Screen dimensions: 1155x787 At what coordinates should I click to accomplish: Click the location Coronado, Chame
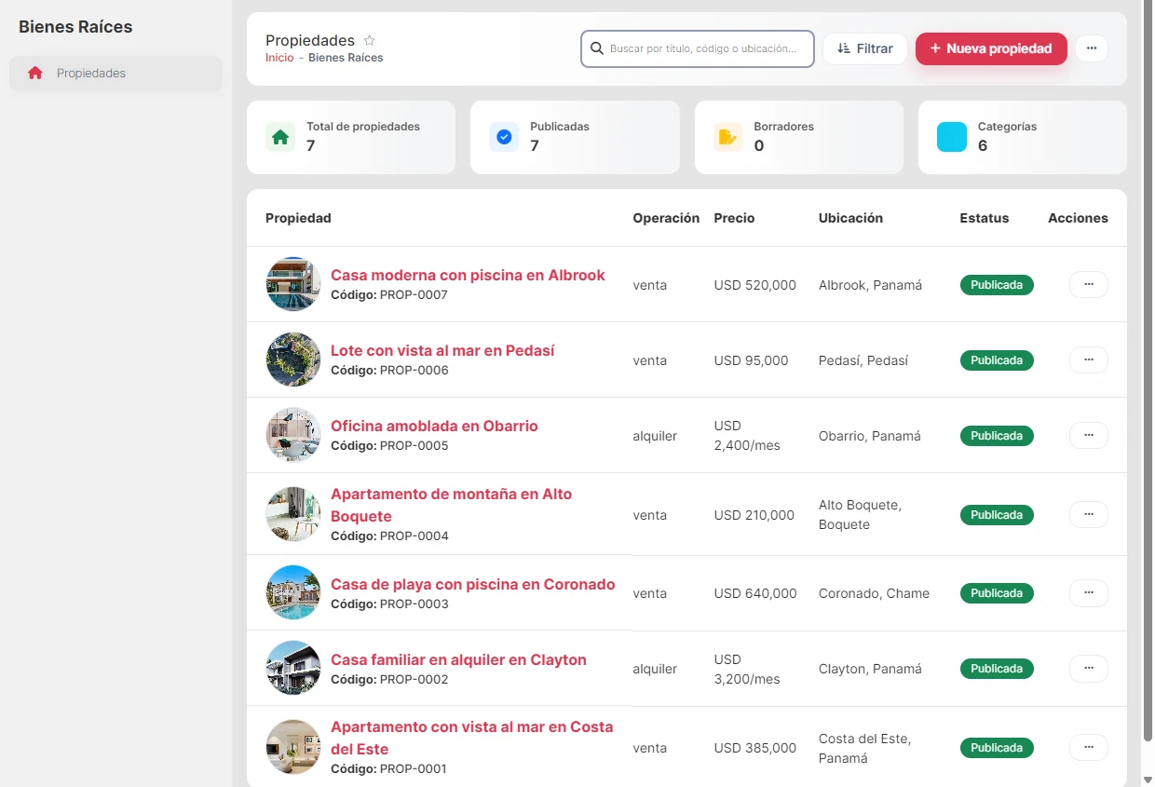pos(874,593)
